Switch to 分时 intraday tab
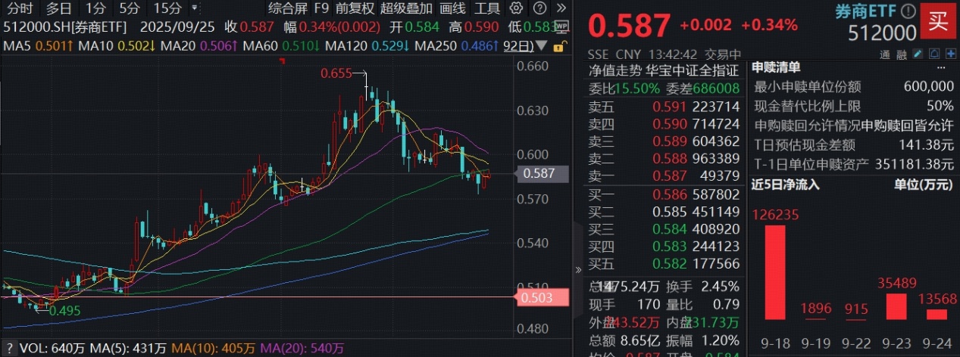This screenshot has height=357, width=960. point(20,9)
